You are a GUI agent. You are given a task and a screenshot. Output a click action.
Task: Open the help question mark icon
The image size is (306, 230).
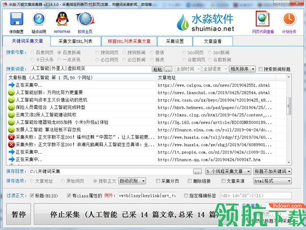(x=39, y=19)
